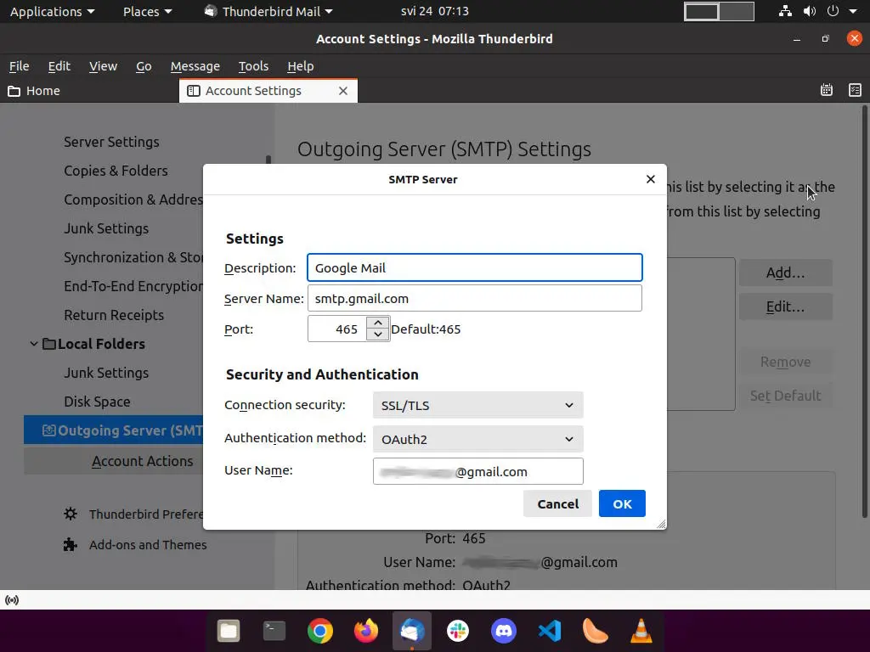Viewport: 870px width, 652px height.
Task: Launch VLC media player from the dock
Action: point(641,631)
